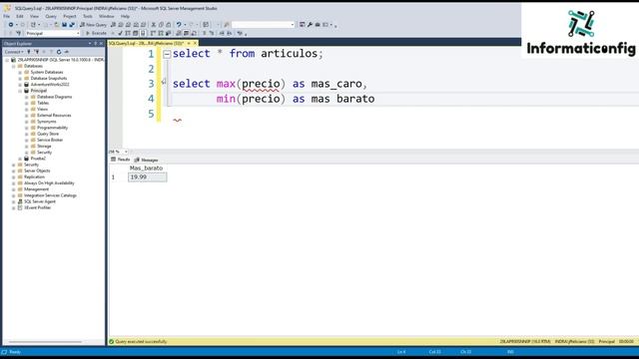The width and height of the screenshot is (639, 359).
Task: Expand the AdventureWorks2022 database node
Action: coord(20,84)
